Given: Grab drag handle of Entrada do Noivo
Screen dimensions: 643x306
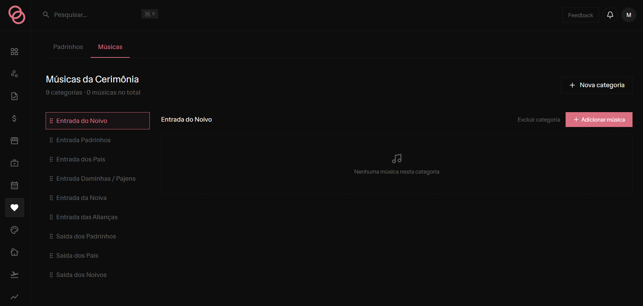Looking at the screenshot, I should (x=51, y=121).
